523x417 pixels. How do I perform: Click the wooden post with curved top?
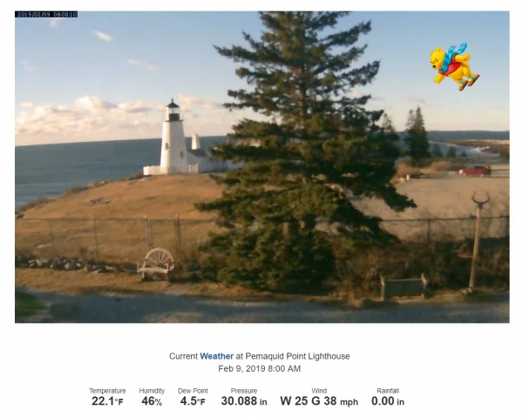[x=476, y=241]
